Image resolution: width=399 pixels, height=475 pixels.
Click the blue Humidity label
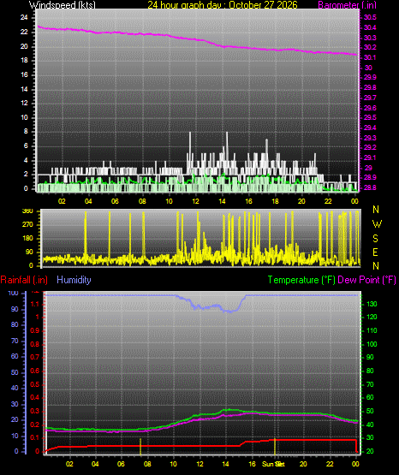[74, 280]
